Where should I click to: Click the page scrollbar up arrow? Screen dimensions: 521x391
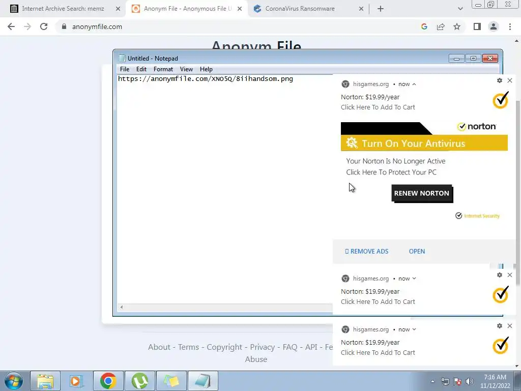(516, 41)
